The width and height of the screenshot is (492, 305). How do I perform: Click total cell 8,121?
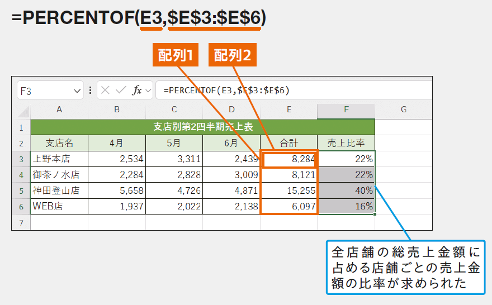click(x=289, y=175)
